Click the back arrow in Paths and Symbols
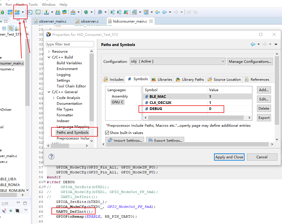Screen dimensions: 282x224 click(253, 44)
